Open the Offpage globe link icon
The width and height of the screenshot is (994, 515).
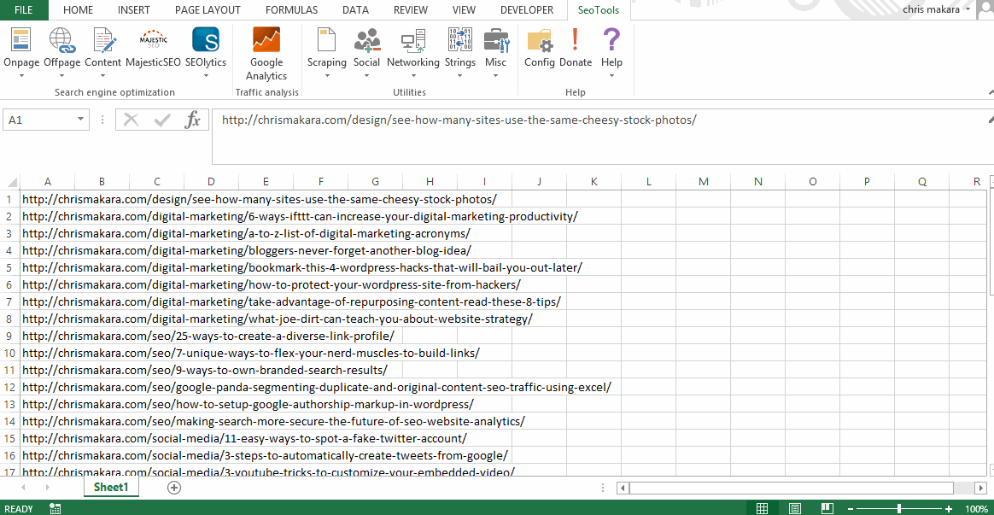[62, 39]
